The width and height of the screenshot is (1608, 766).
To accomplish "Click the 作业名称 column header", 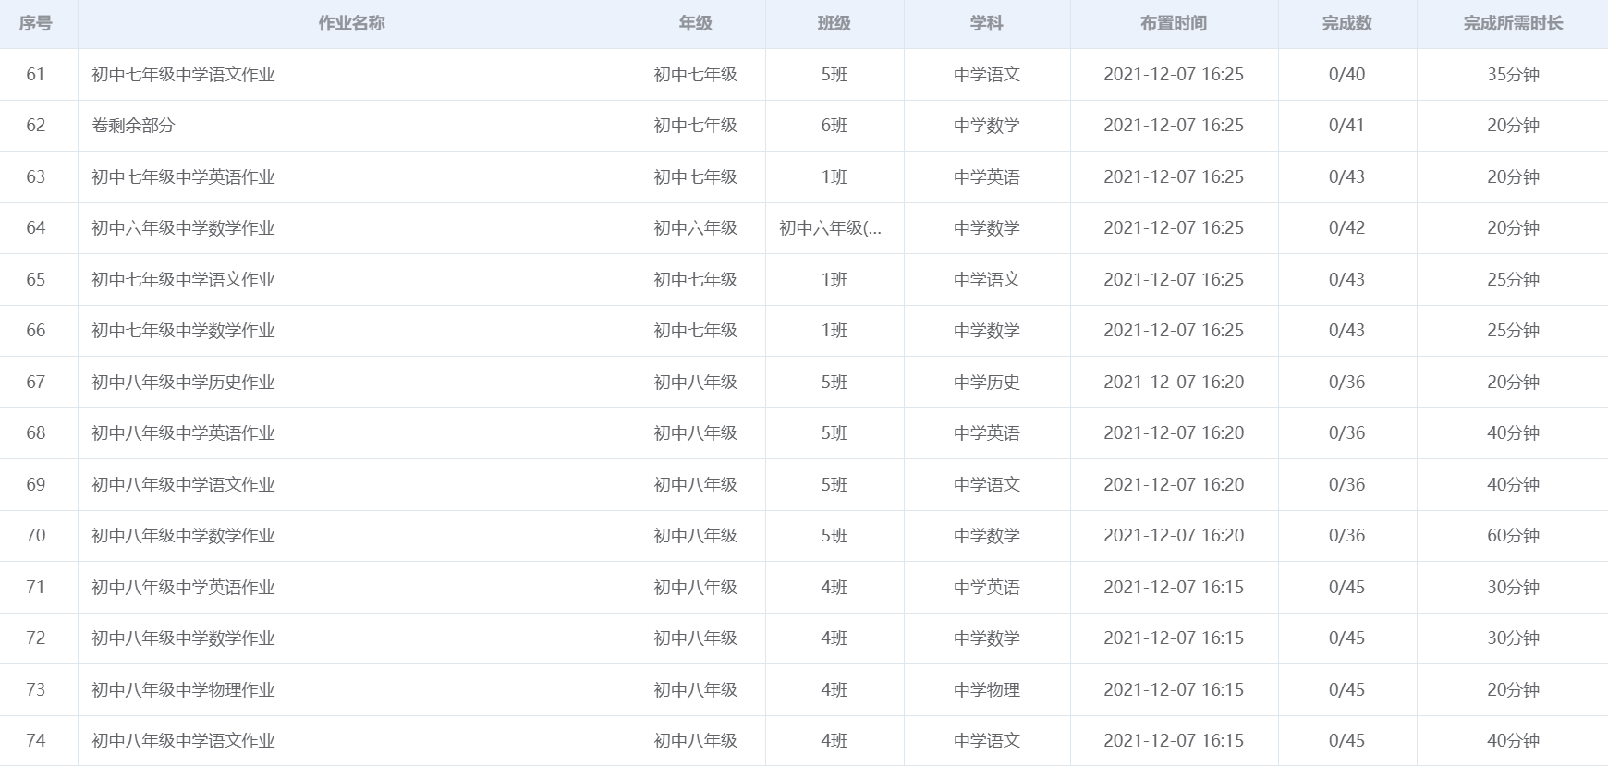I will point(351,23).
